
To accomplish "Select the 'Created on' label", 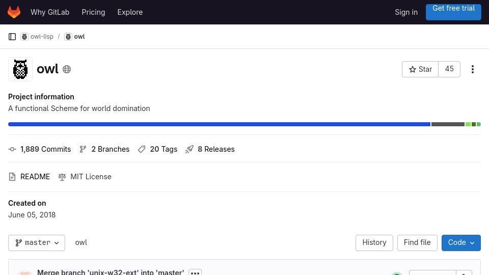I will point(27,203).
